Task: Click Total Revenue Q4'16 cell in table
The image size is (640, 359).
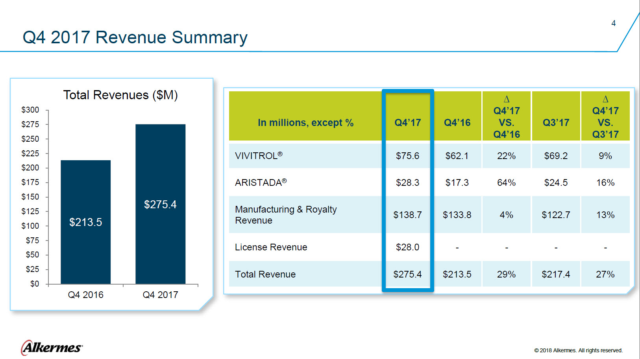Action: 457,274
